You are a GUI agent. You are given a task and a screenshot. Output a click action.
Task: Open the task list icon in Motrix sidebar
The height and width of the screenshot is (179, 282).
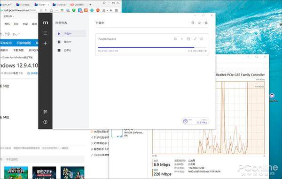pos(45,33)
